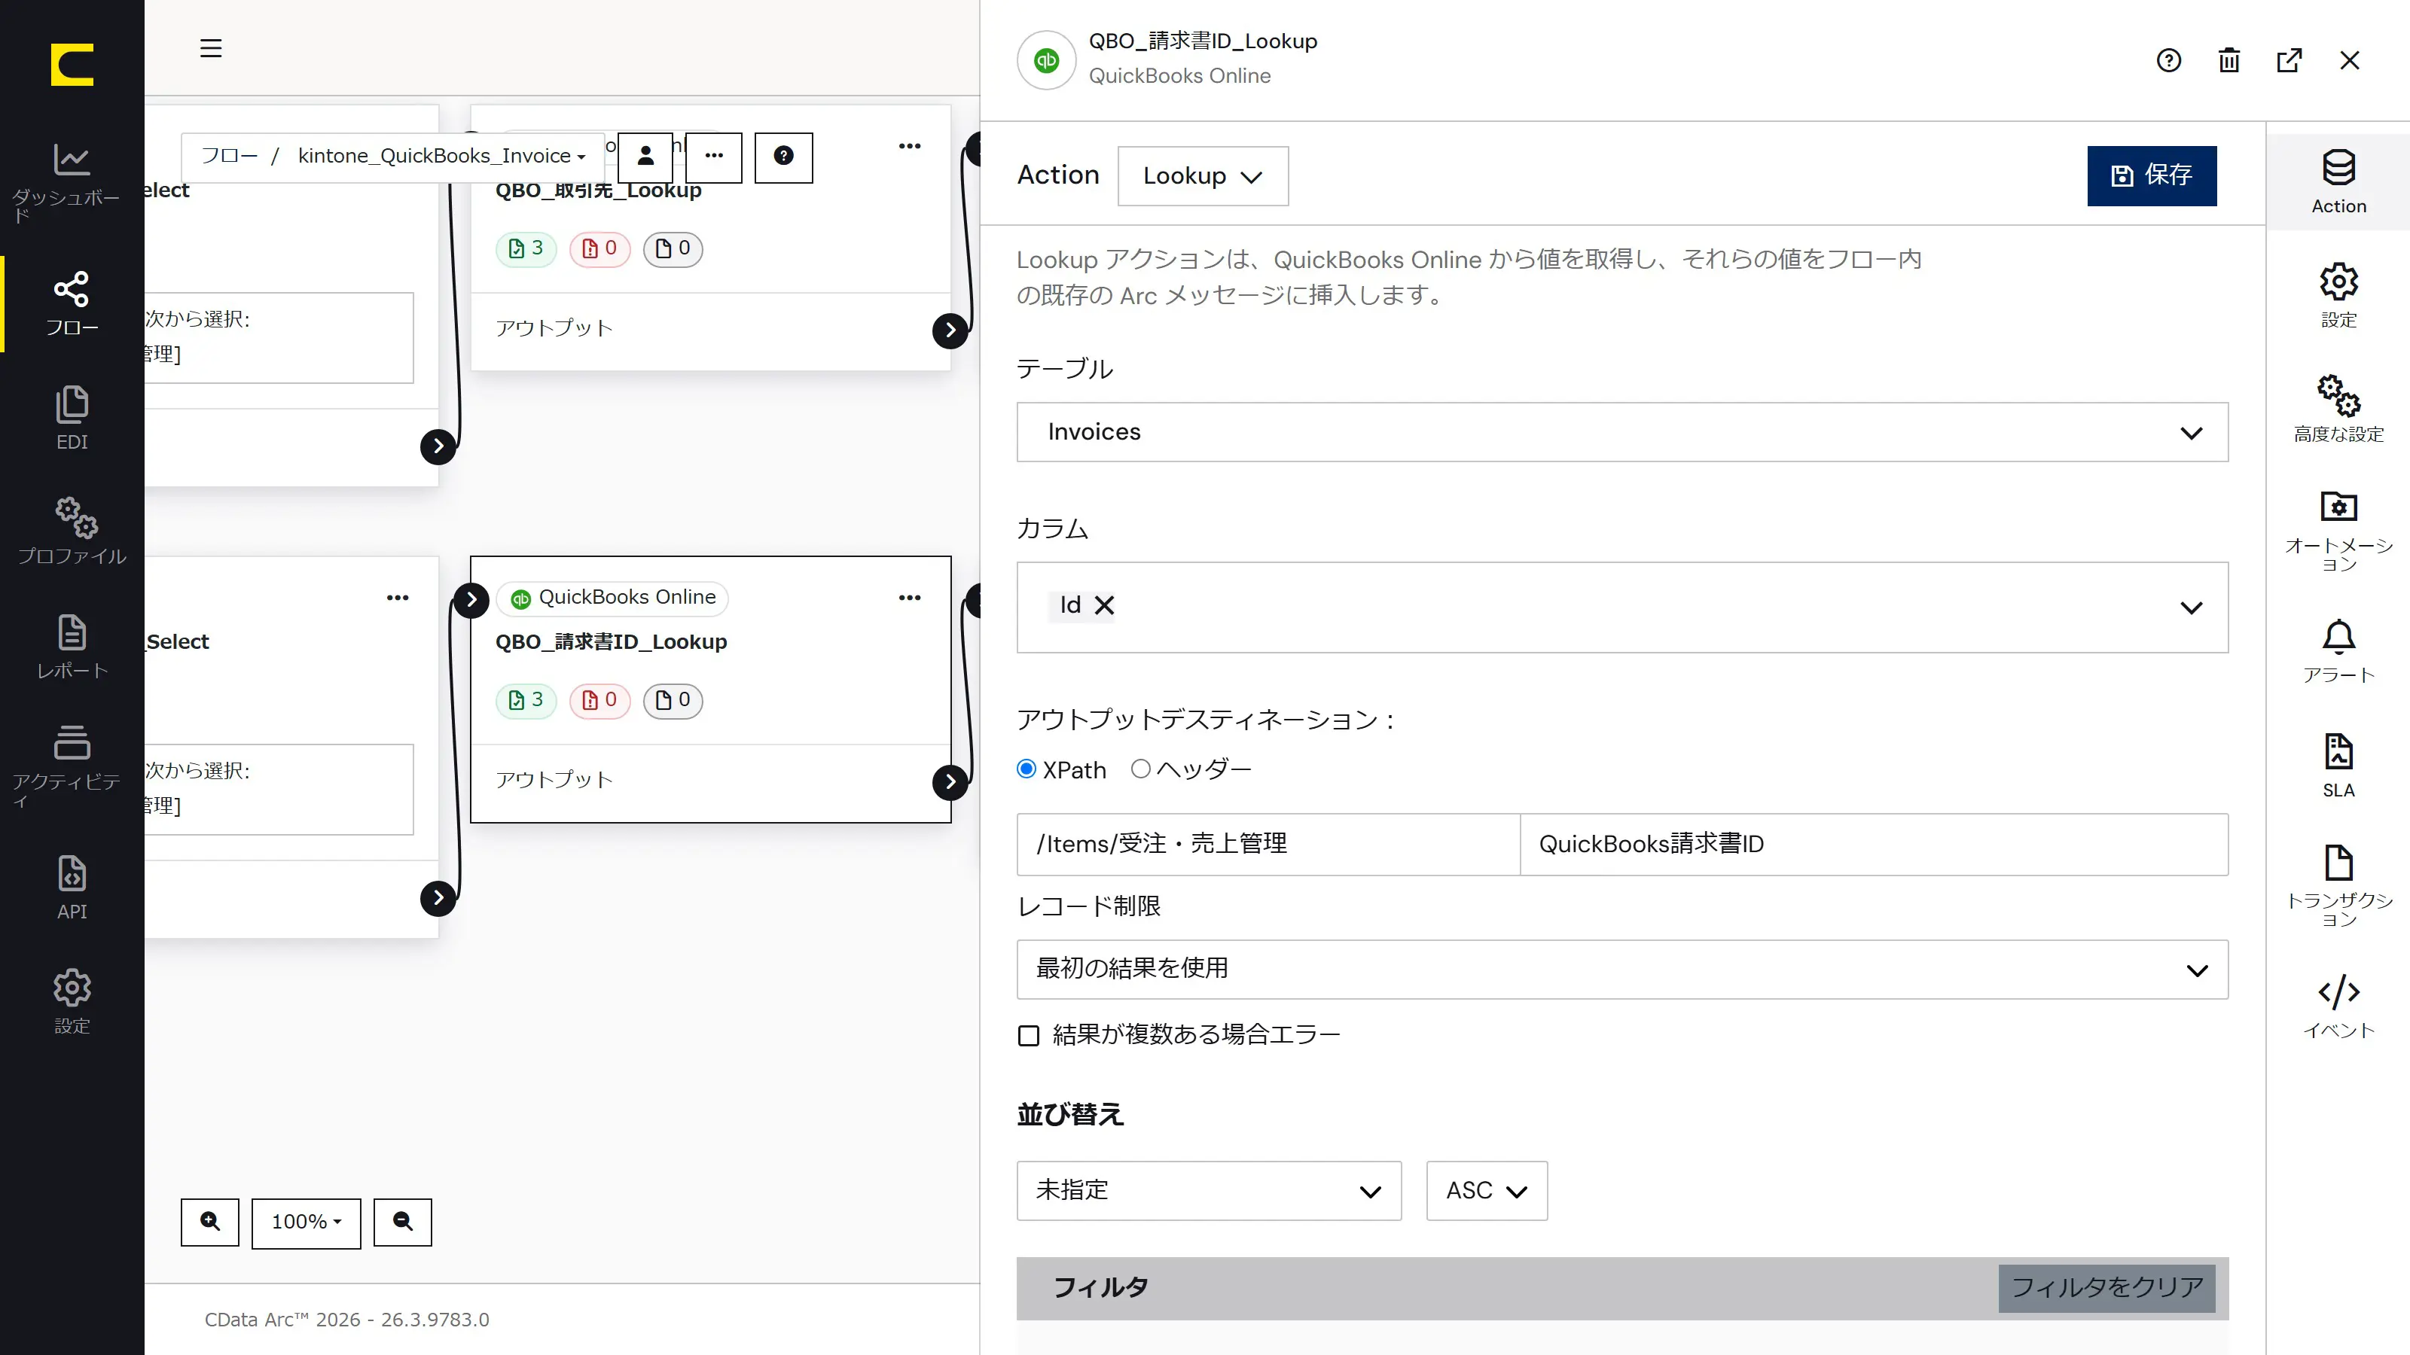
Task: Open the プロファイル sidebar section
Action: pos(71,530)
